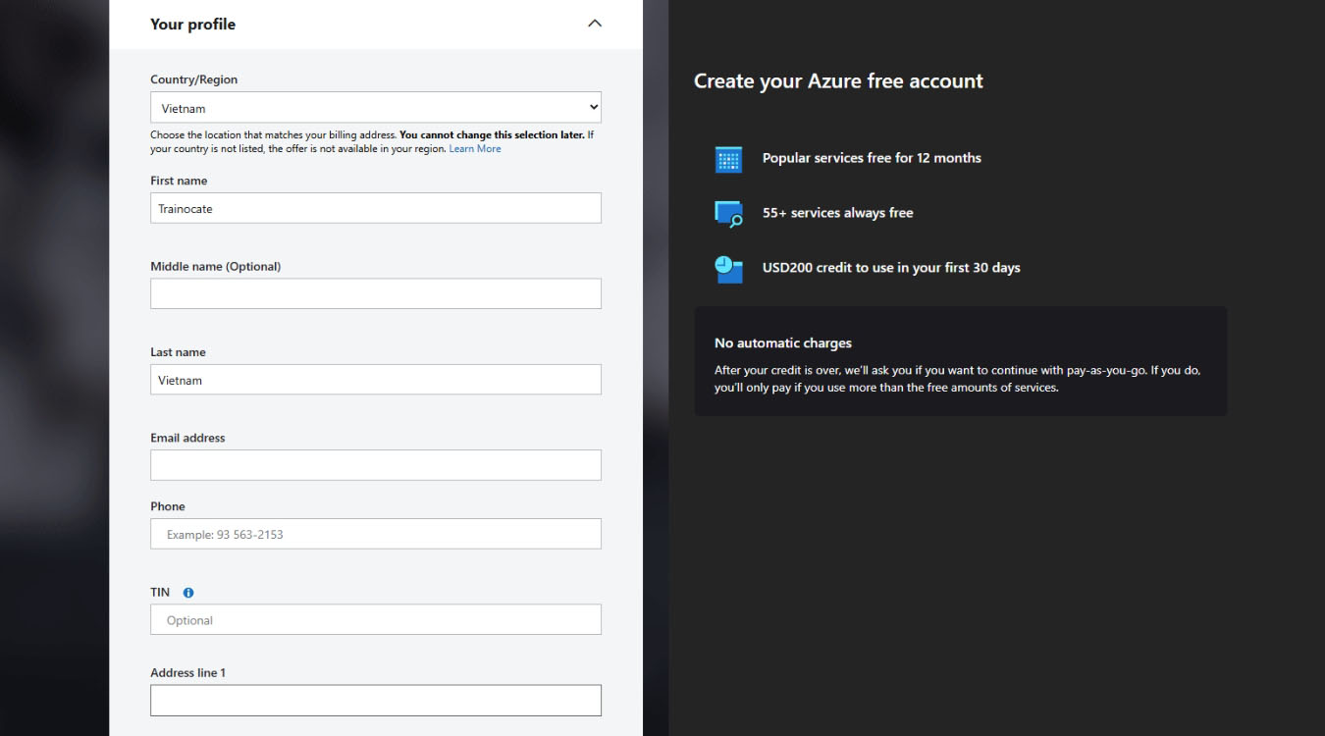Collapse the Your profile section chevron

click(x=594, y=24)
